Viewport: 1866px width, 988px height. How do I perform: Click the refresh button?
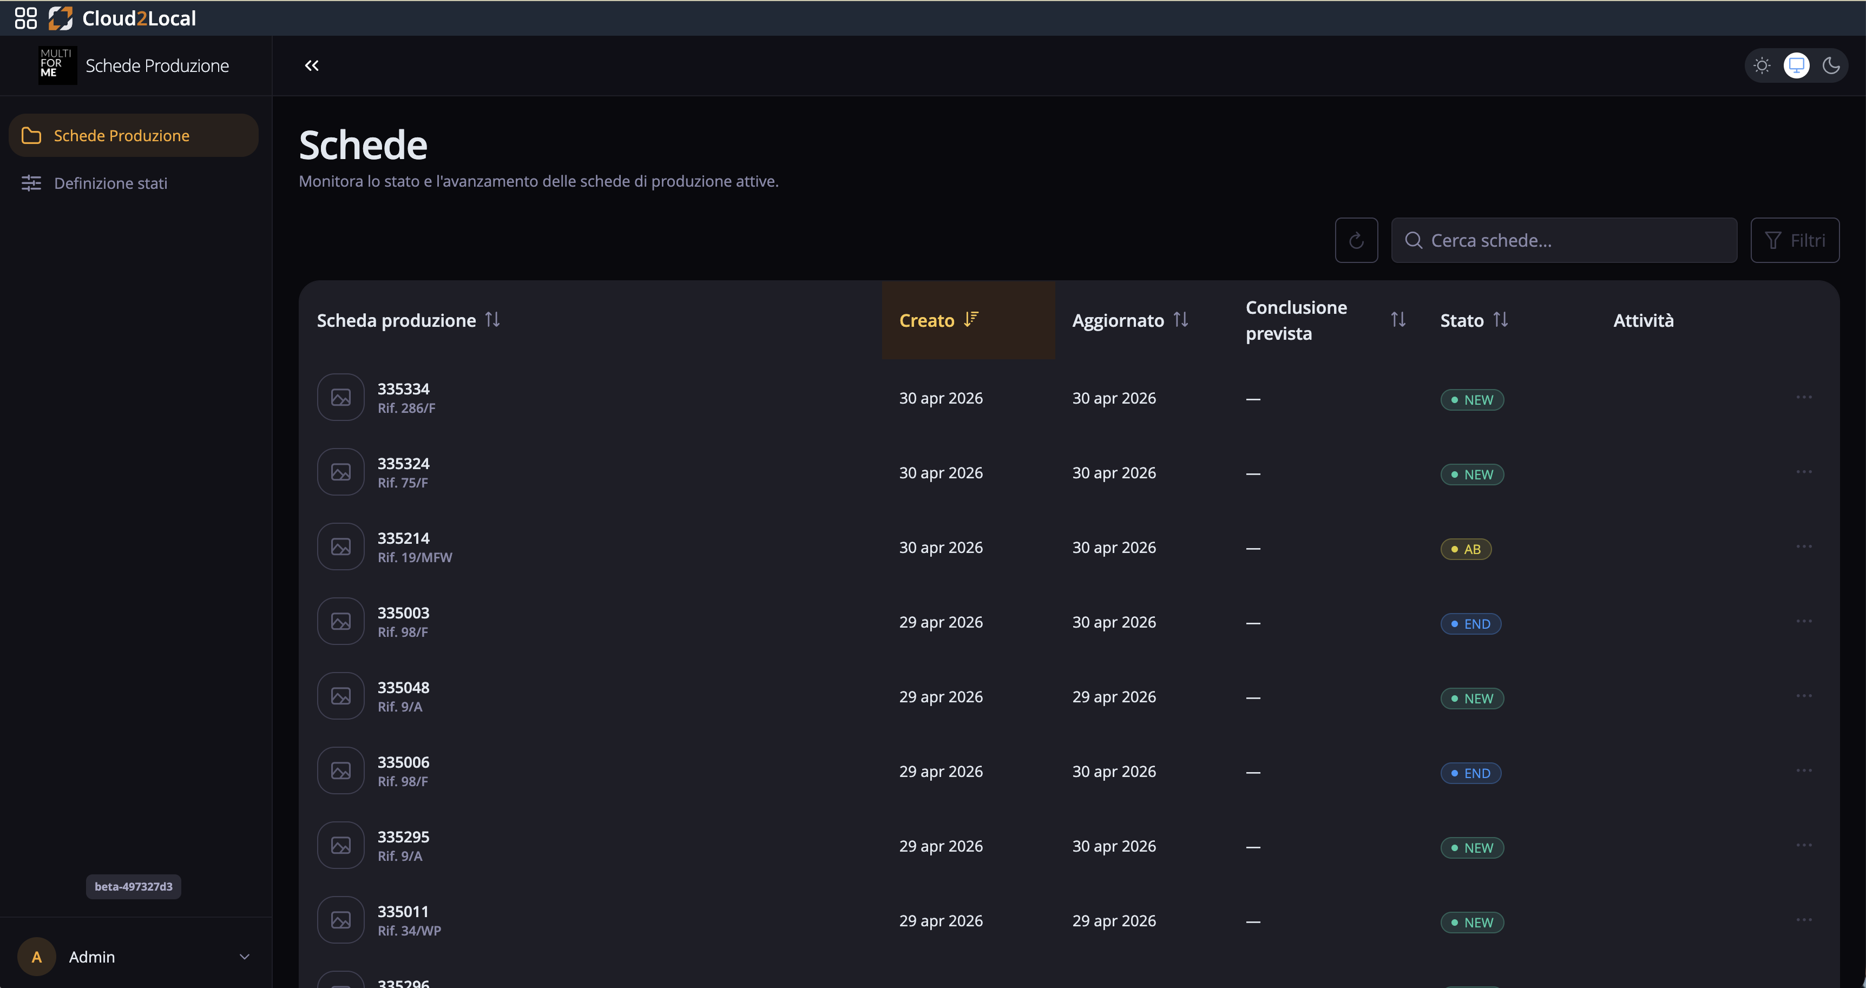tap(1356, 240)
